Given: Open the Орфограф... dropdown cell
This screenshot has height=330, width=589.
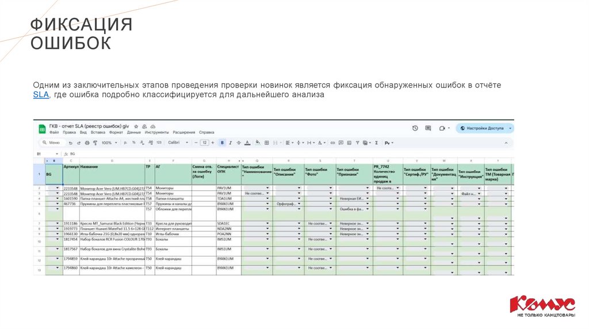Looking at the screenshot, I should coord(289,204).
